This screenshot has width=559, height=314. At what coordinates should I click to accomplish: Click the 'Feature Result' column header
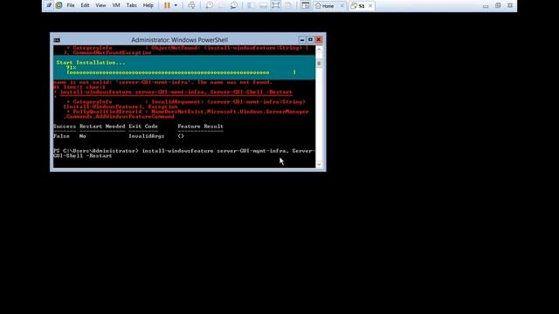[200, 126]
